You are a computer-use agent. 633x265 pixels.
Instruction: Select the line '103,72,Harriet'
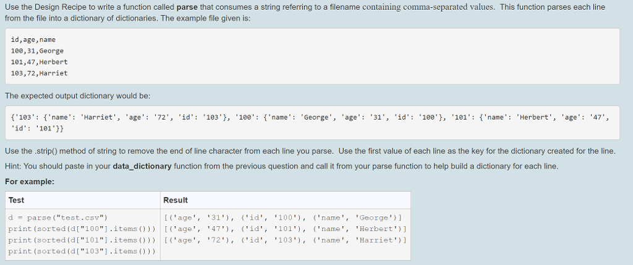tap(40, 73)
